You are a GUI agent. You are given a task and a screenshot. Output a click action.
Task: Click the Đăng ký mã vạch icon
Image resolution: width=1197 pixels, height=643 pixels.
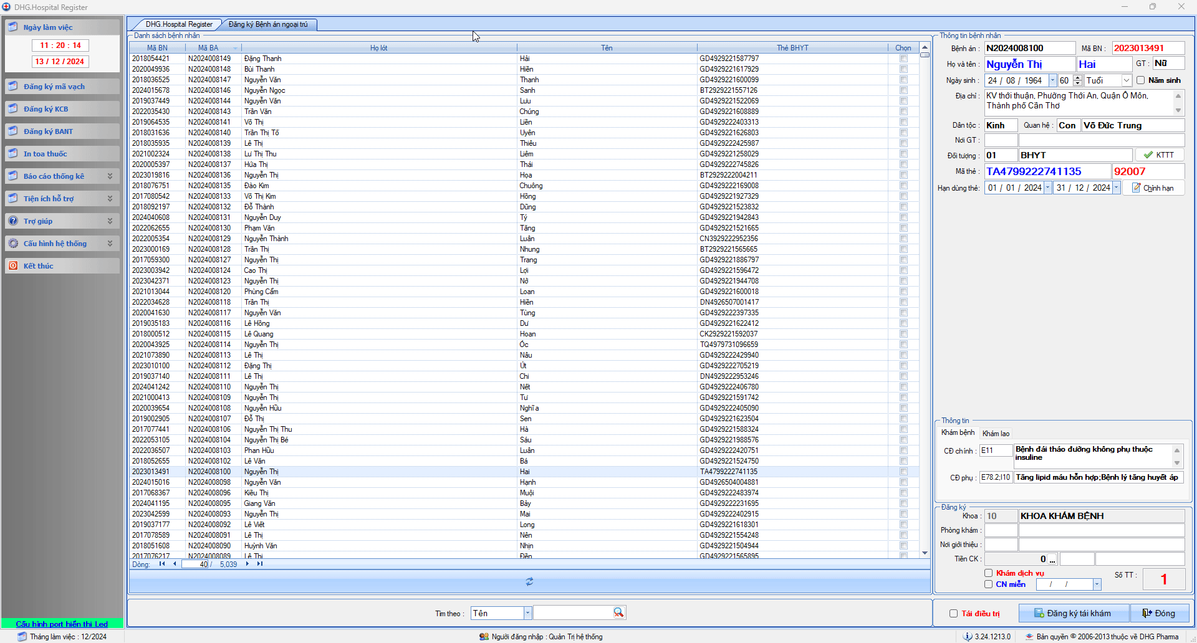point(13,86)
